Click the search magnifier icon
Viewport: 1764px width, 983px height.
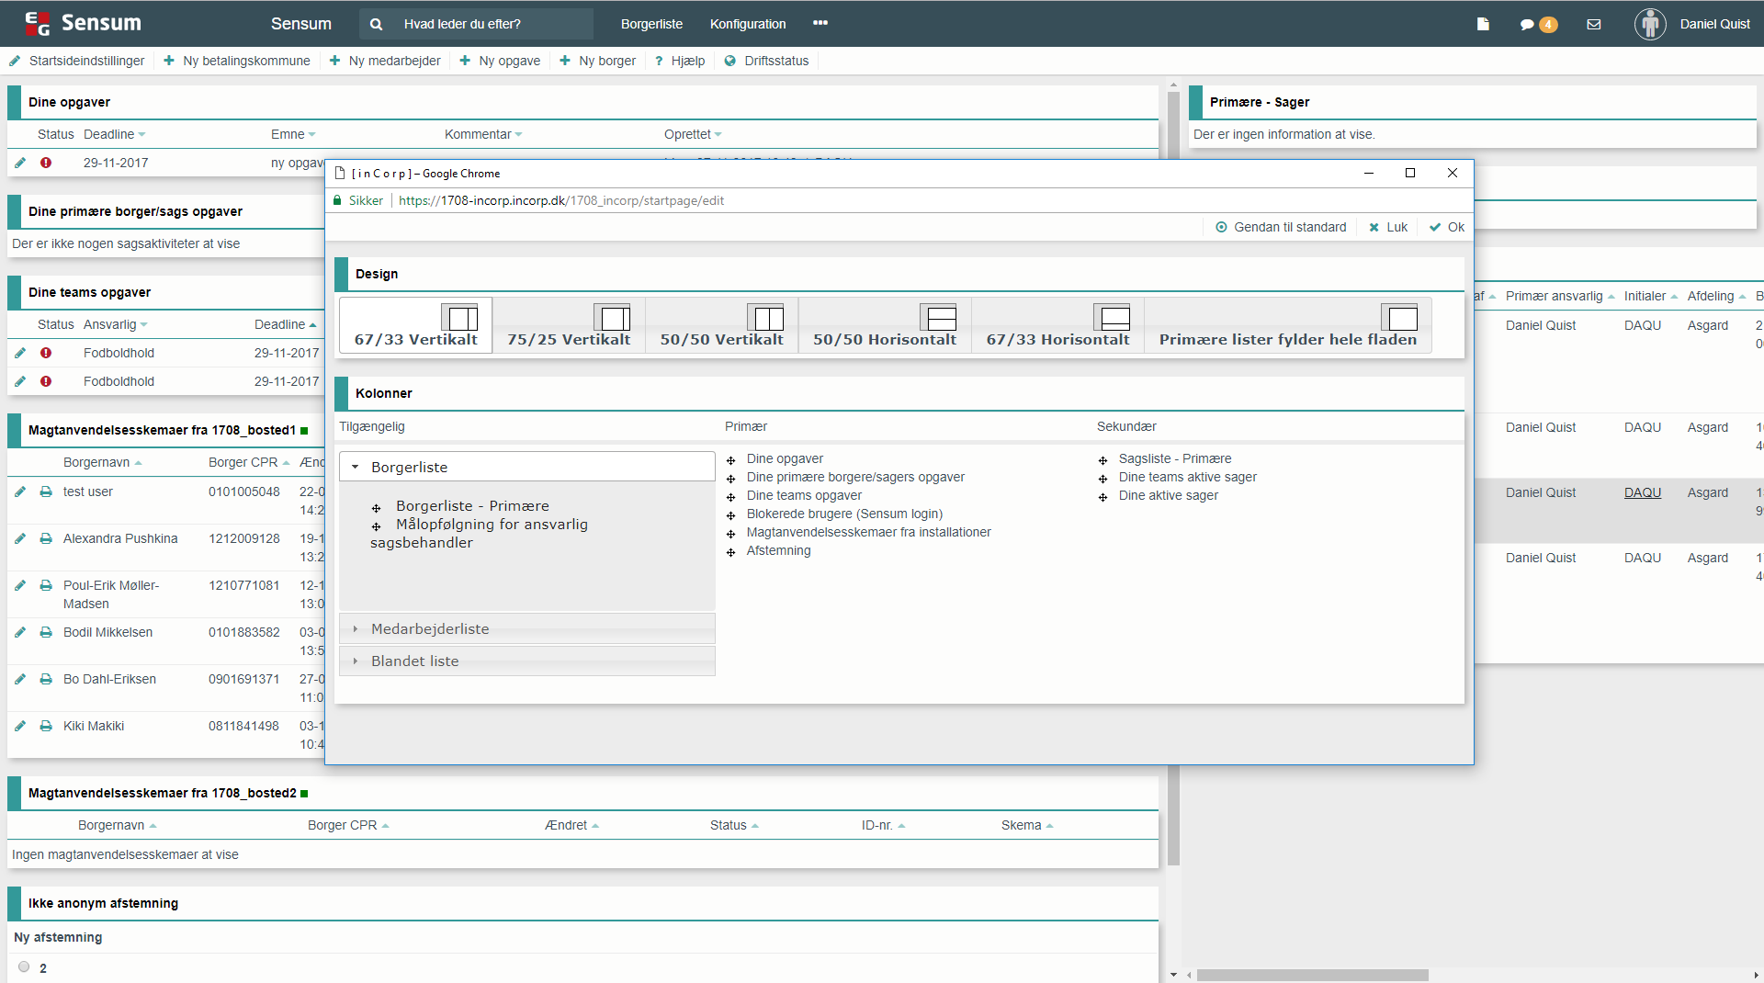(x=376, y=25)
